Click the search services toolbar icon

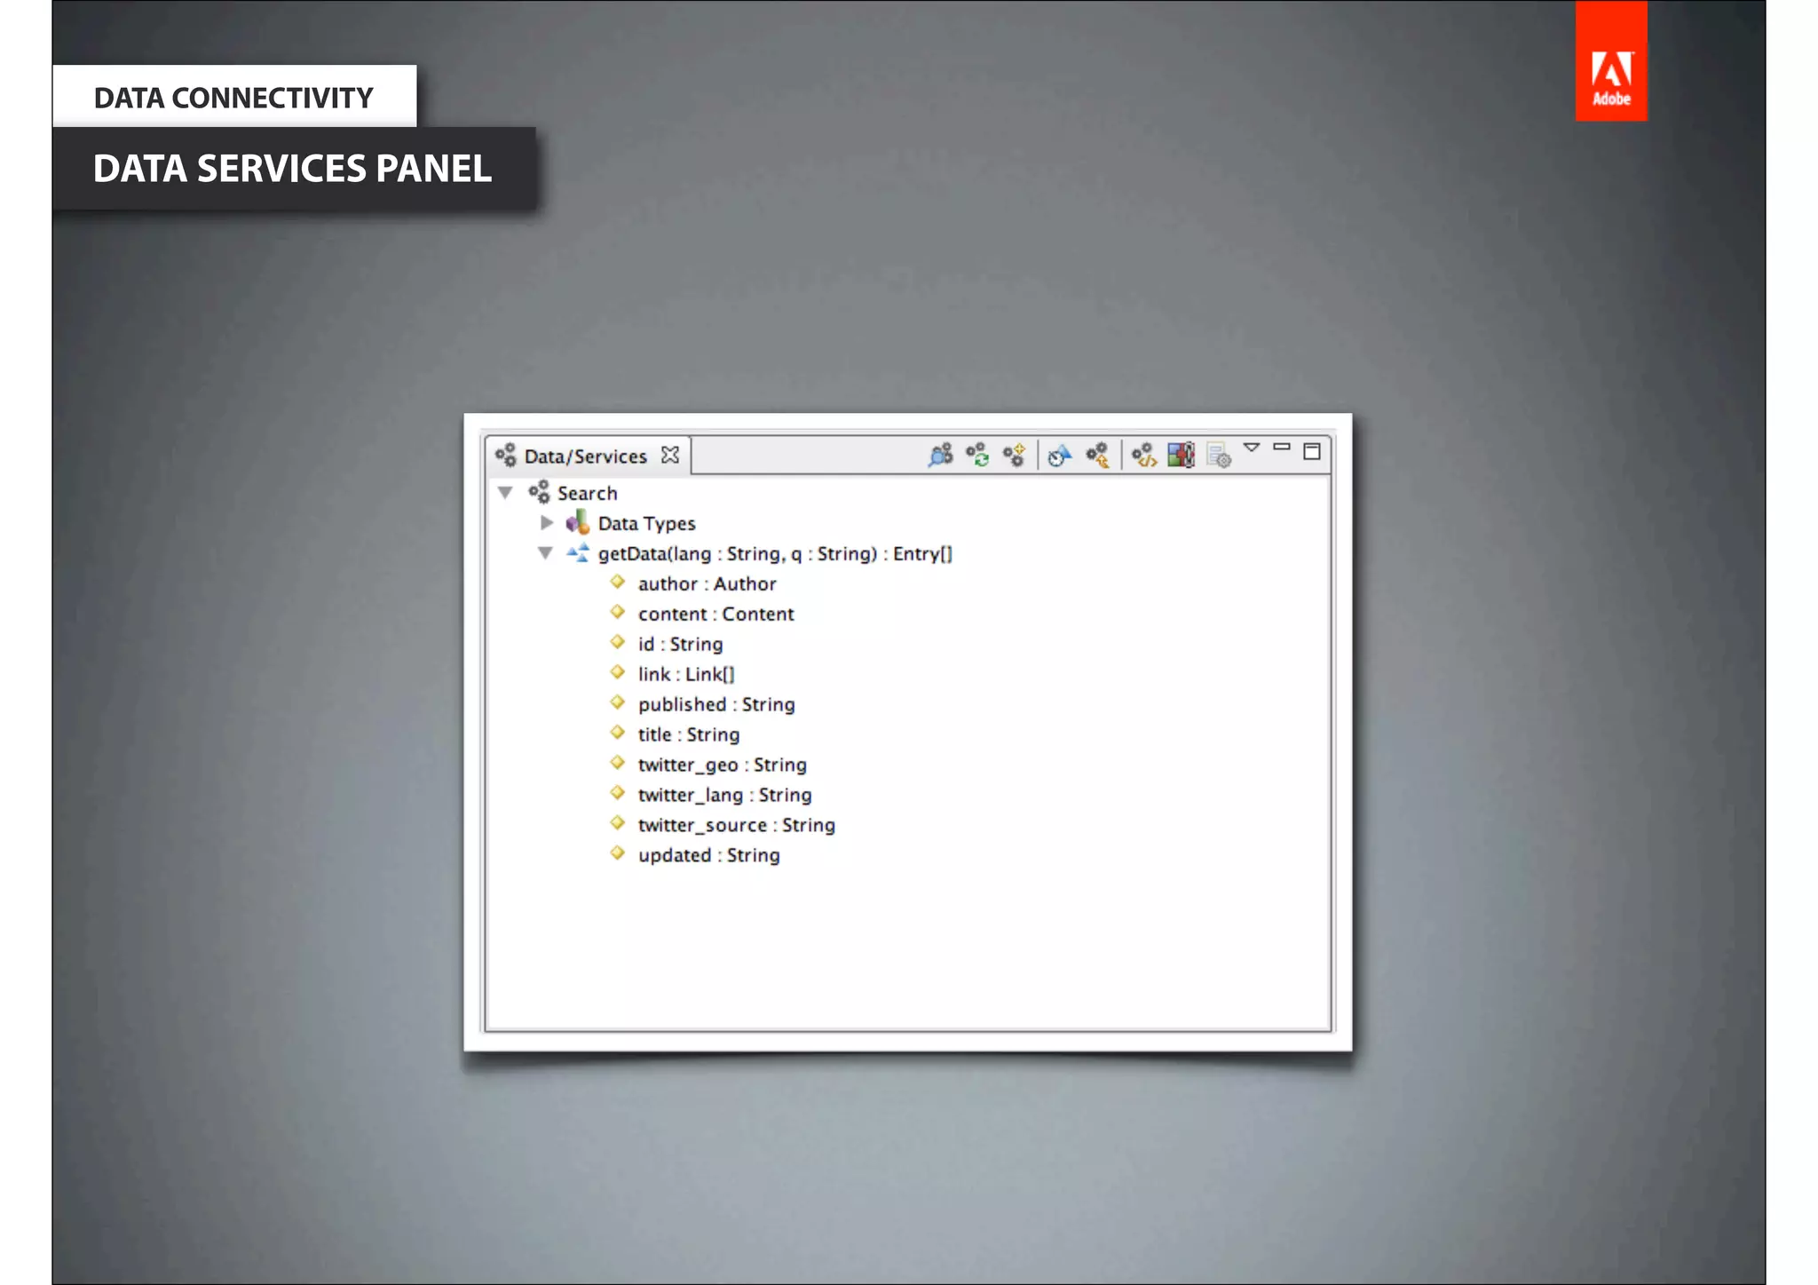[x=940, y=456]
